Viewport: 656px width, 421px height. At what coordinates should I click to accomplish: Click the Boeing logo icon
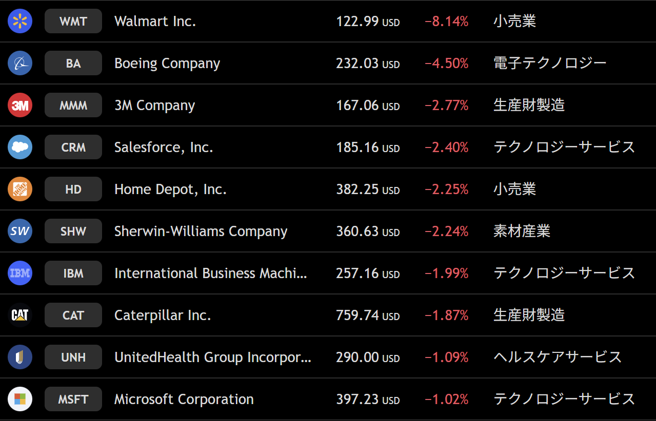[x=20, y=64]
